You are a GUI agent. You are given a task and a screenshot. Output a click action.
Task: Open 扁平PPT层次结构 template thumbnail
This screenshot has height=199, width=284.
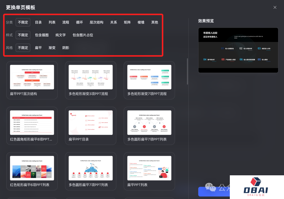(32, 77)
